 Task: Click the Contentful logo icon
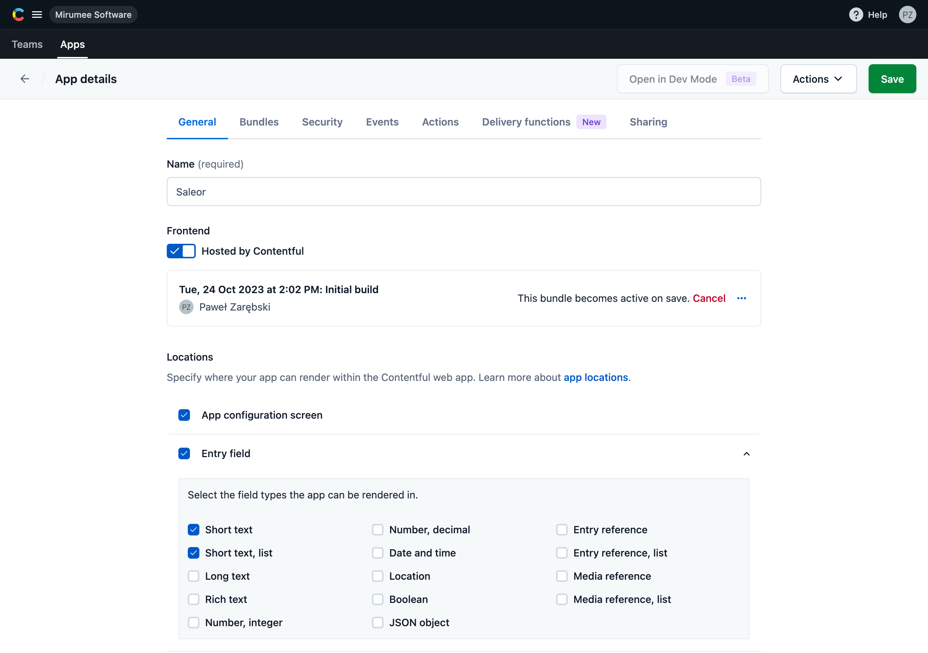tap(18, 15)
